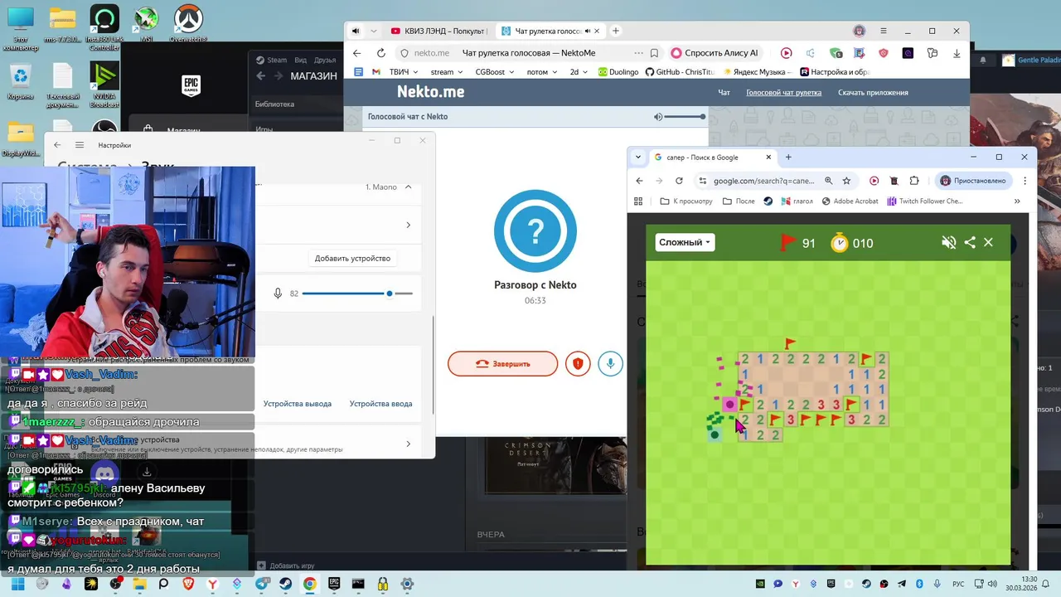Screen dimensions: 1061x597
Task: Open the Chrome extensions puzzle icon
Action: tap(914, 180)
